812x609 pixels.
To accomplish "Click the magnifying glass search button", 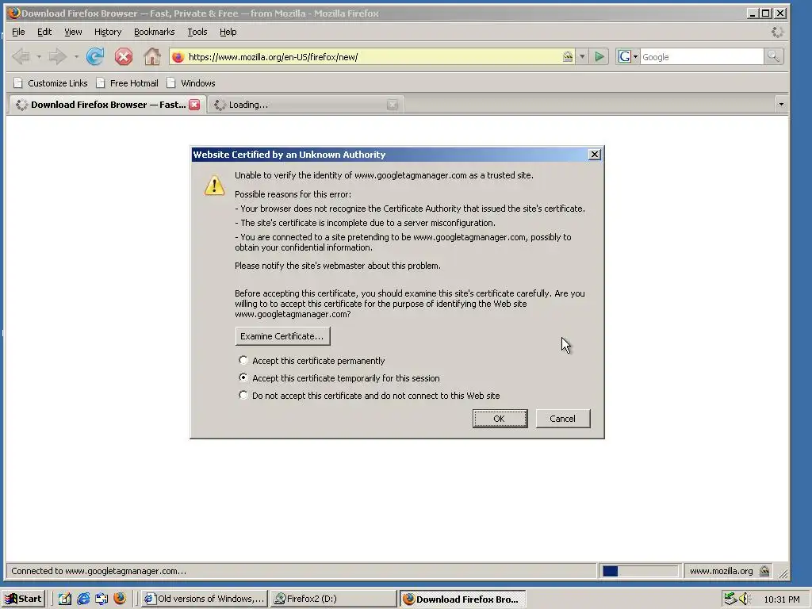I will pos(774,56).
